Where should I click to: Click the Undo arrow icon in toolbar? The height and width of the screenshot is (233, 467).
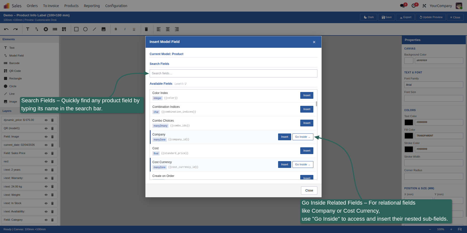click(x=6, y=29)
